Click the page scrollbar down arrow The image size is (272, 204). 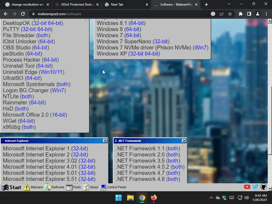[x=270, y=189]
